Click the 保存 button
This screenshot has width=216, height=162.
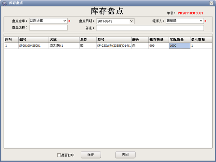(x=90, y=154)
